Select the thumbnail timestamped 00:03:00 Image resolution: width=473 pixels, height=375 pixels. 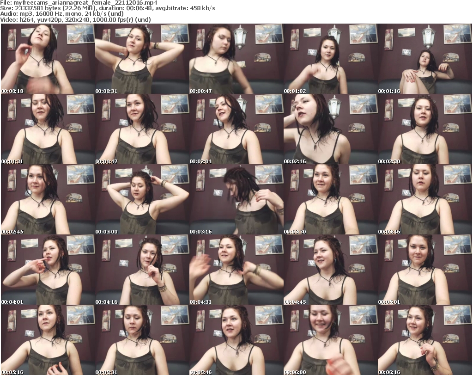[x=142, y=200]
